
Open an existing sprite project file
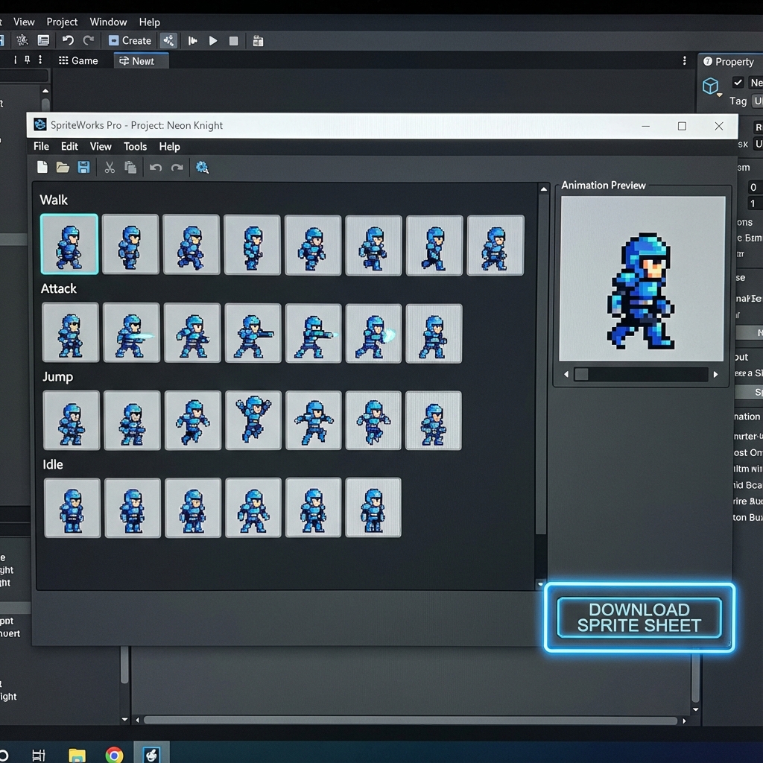[x=63, y=167]
